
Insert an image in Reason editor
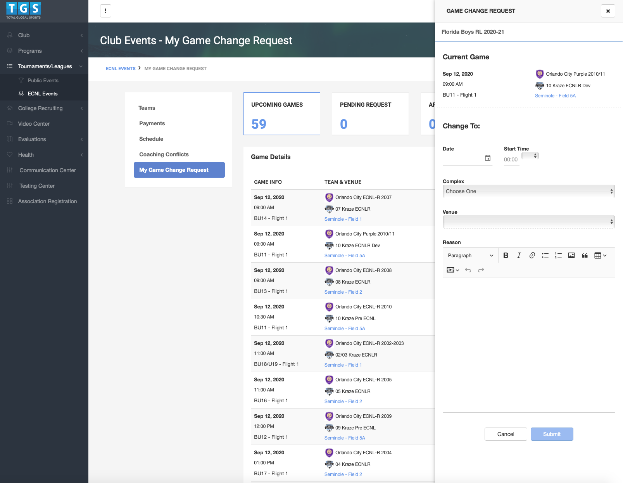571,255
